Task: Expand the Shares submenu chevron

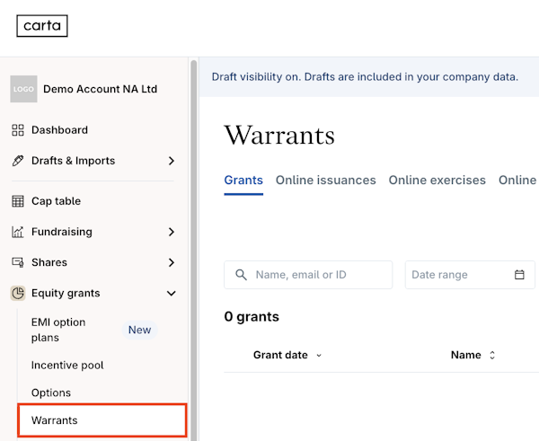Action: [171, 262]
